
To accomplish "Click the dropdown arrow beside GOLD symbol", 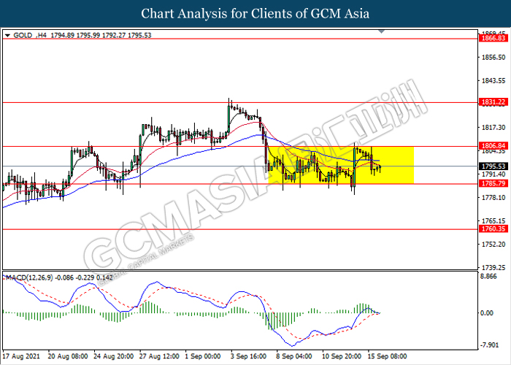I will pos(7,35).
